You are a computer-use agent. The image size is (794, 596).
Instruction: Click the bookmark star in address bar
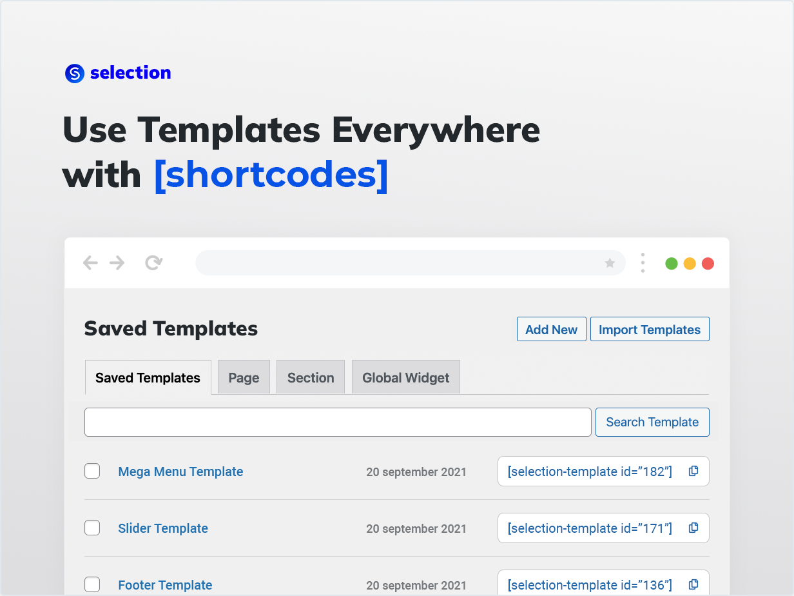610,263
